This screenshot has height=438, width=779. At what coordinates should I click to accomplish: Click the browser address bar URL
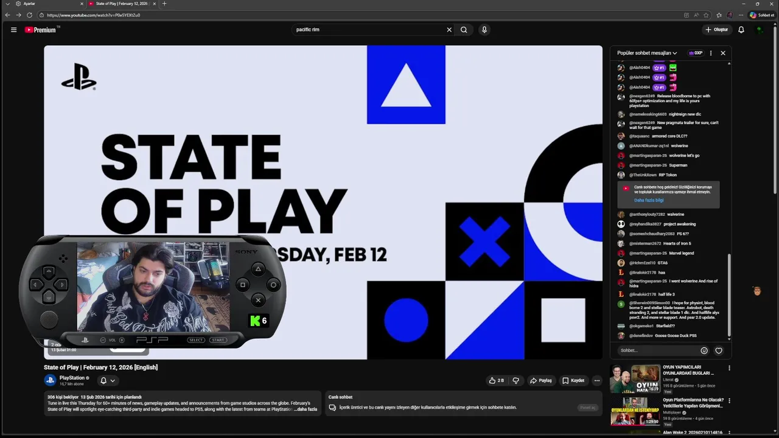coord(93,15)
